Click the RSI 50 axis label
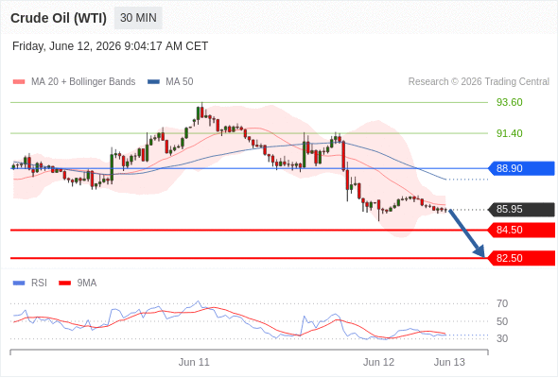This screenshot has width=558, height=378. point(502,321)
